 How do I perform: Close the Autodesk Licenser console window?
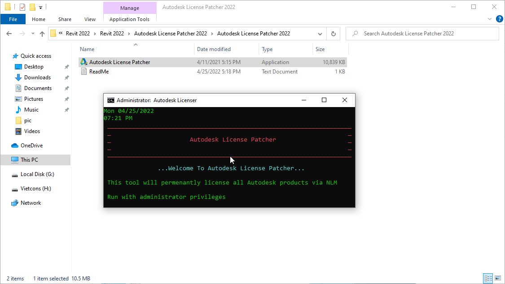(345, 100)
